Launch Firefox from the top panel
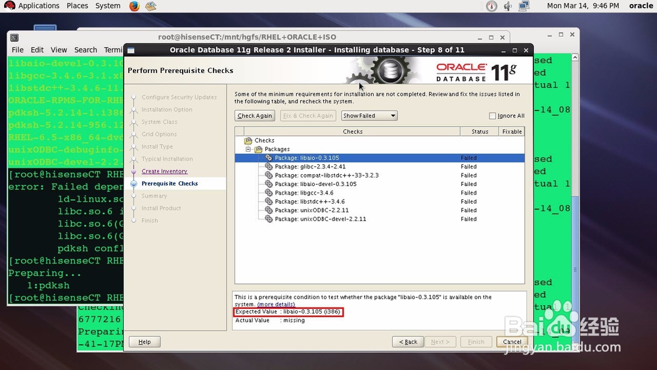The width and height of the screenshot is (657, 370). [134, 6]
